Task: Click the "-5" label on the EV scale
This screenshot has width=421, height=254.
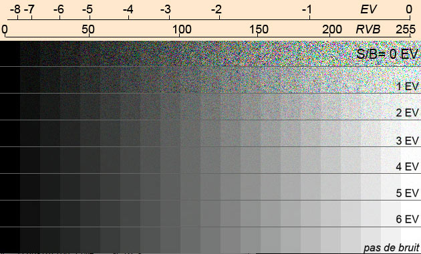Action: (88, 9)
